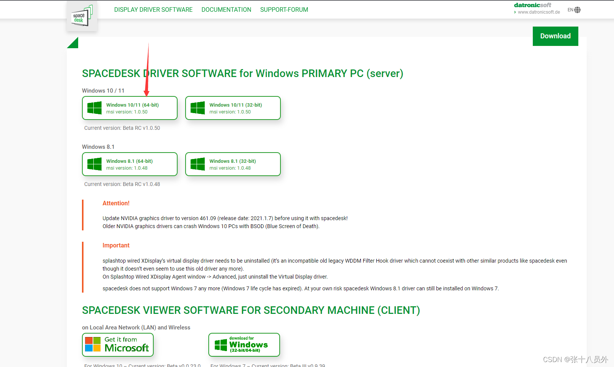Open the language globe icon
Image resolution: width=614 pixels, height=367 pixels.
(577, 10)
